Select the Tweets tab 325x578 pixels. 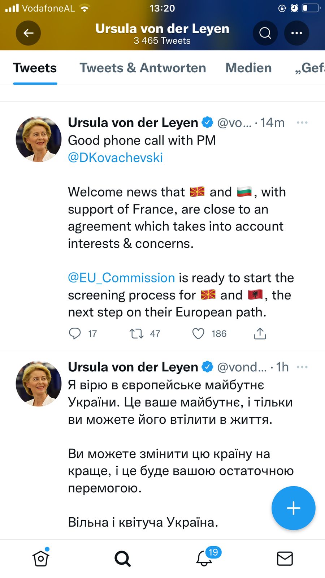pyautogui.click(x=35, y=68)
